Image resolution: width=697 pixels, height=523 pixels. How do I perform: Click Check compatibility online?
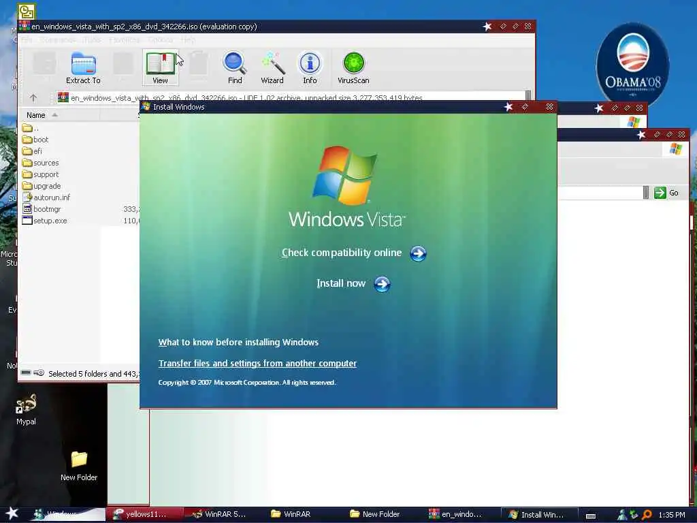click(342, 253)
